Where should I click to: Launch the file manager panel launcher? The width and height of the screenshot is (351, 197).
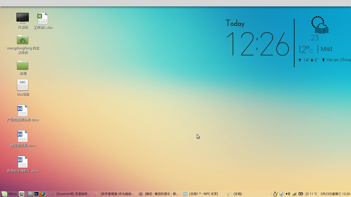point(30,194)
